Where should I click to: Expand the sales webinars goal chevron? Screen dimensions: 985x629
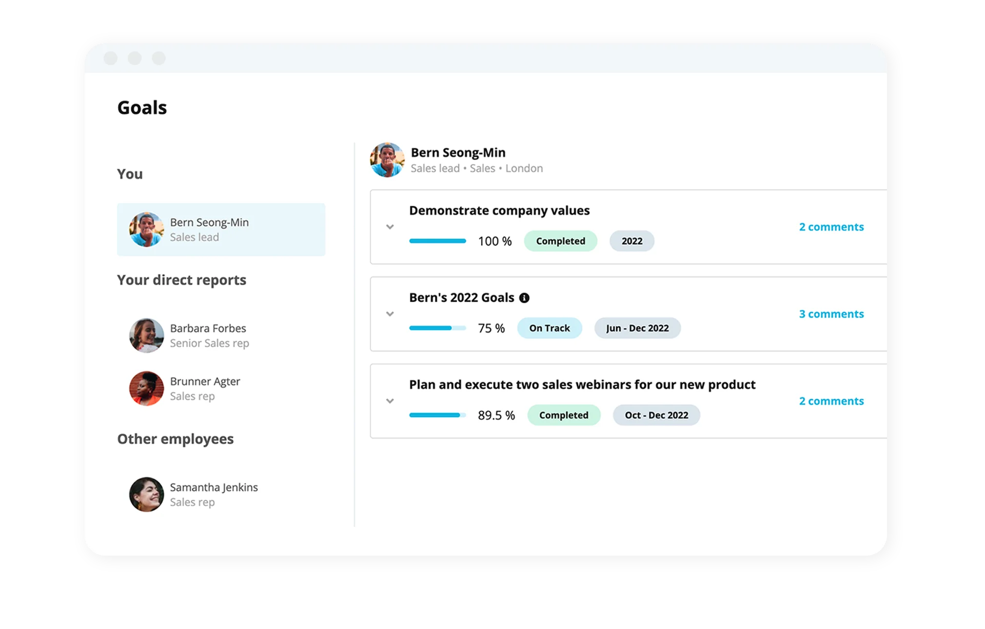click(390, 401)
